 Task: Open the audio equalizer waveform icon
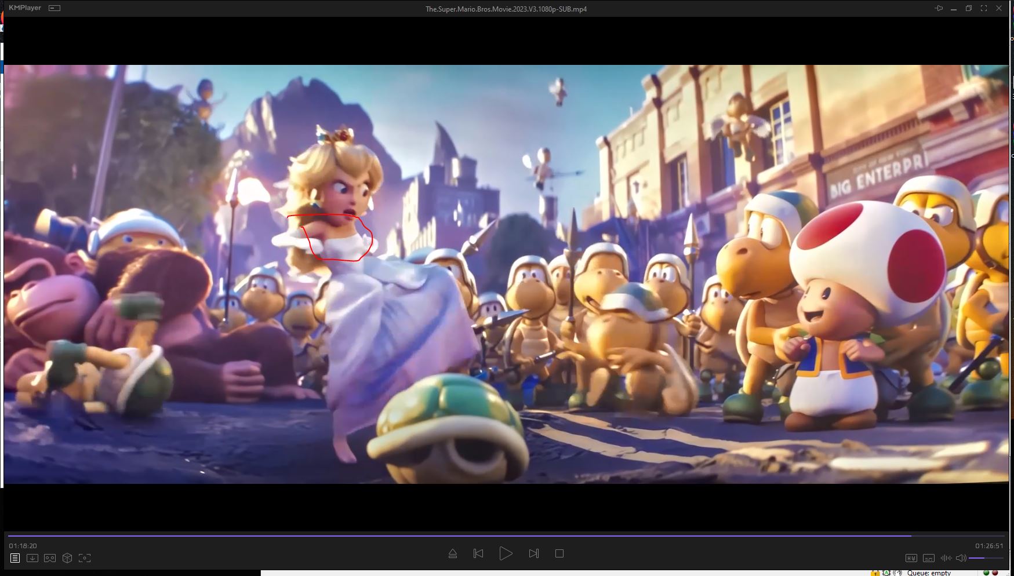pos(946,558)
